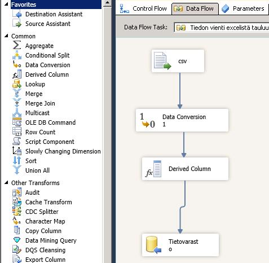Switch to the Control Flow tab
Image resolution: width=269 pixels, height=263 pixels.
point(143,8)
